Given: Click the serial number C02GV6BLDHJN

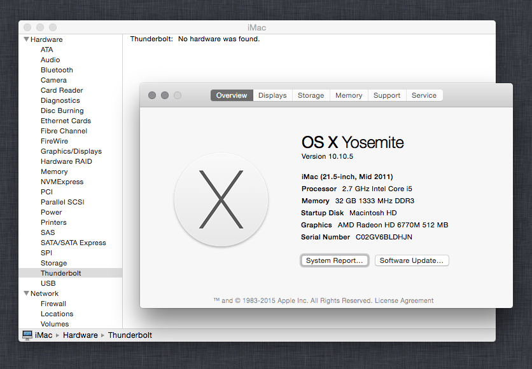Looking at the screenshot, I should pyautogui.click(x=384, y=237).
